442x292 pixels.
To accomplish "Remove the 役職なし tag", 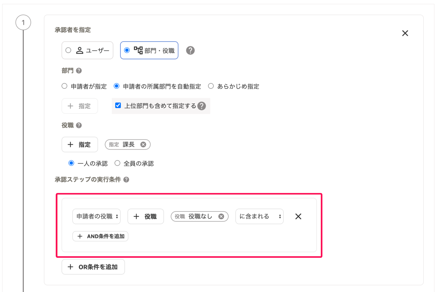I will [x=221, y=216].
